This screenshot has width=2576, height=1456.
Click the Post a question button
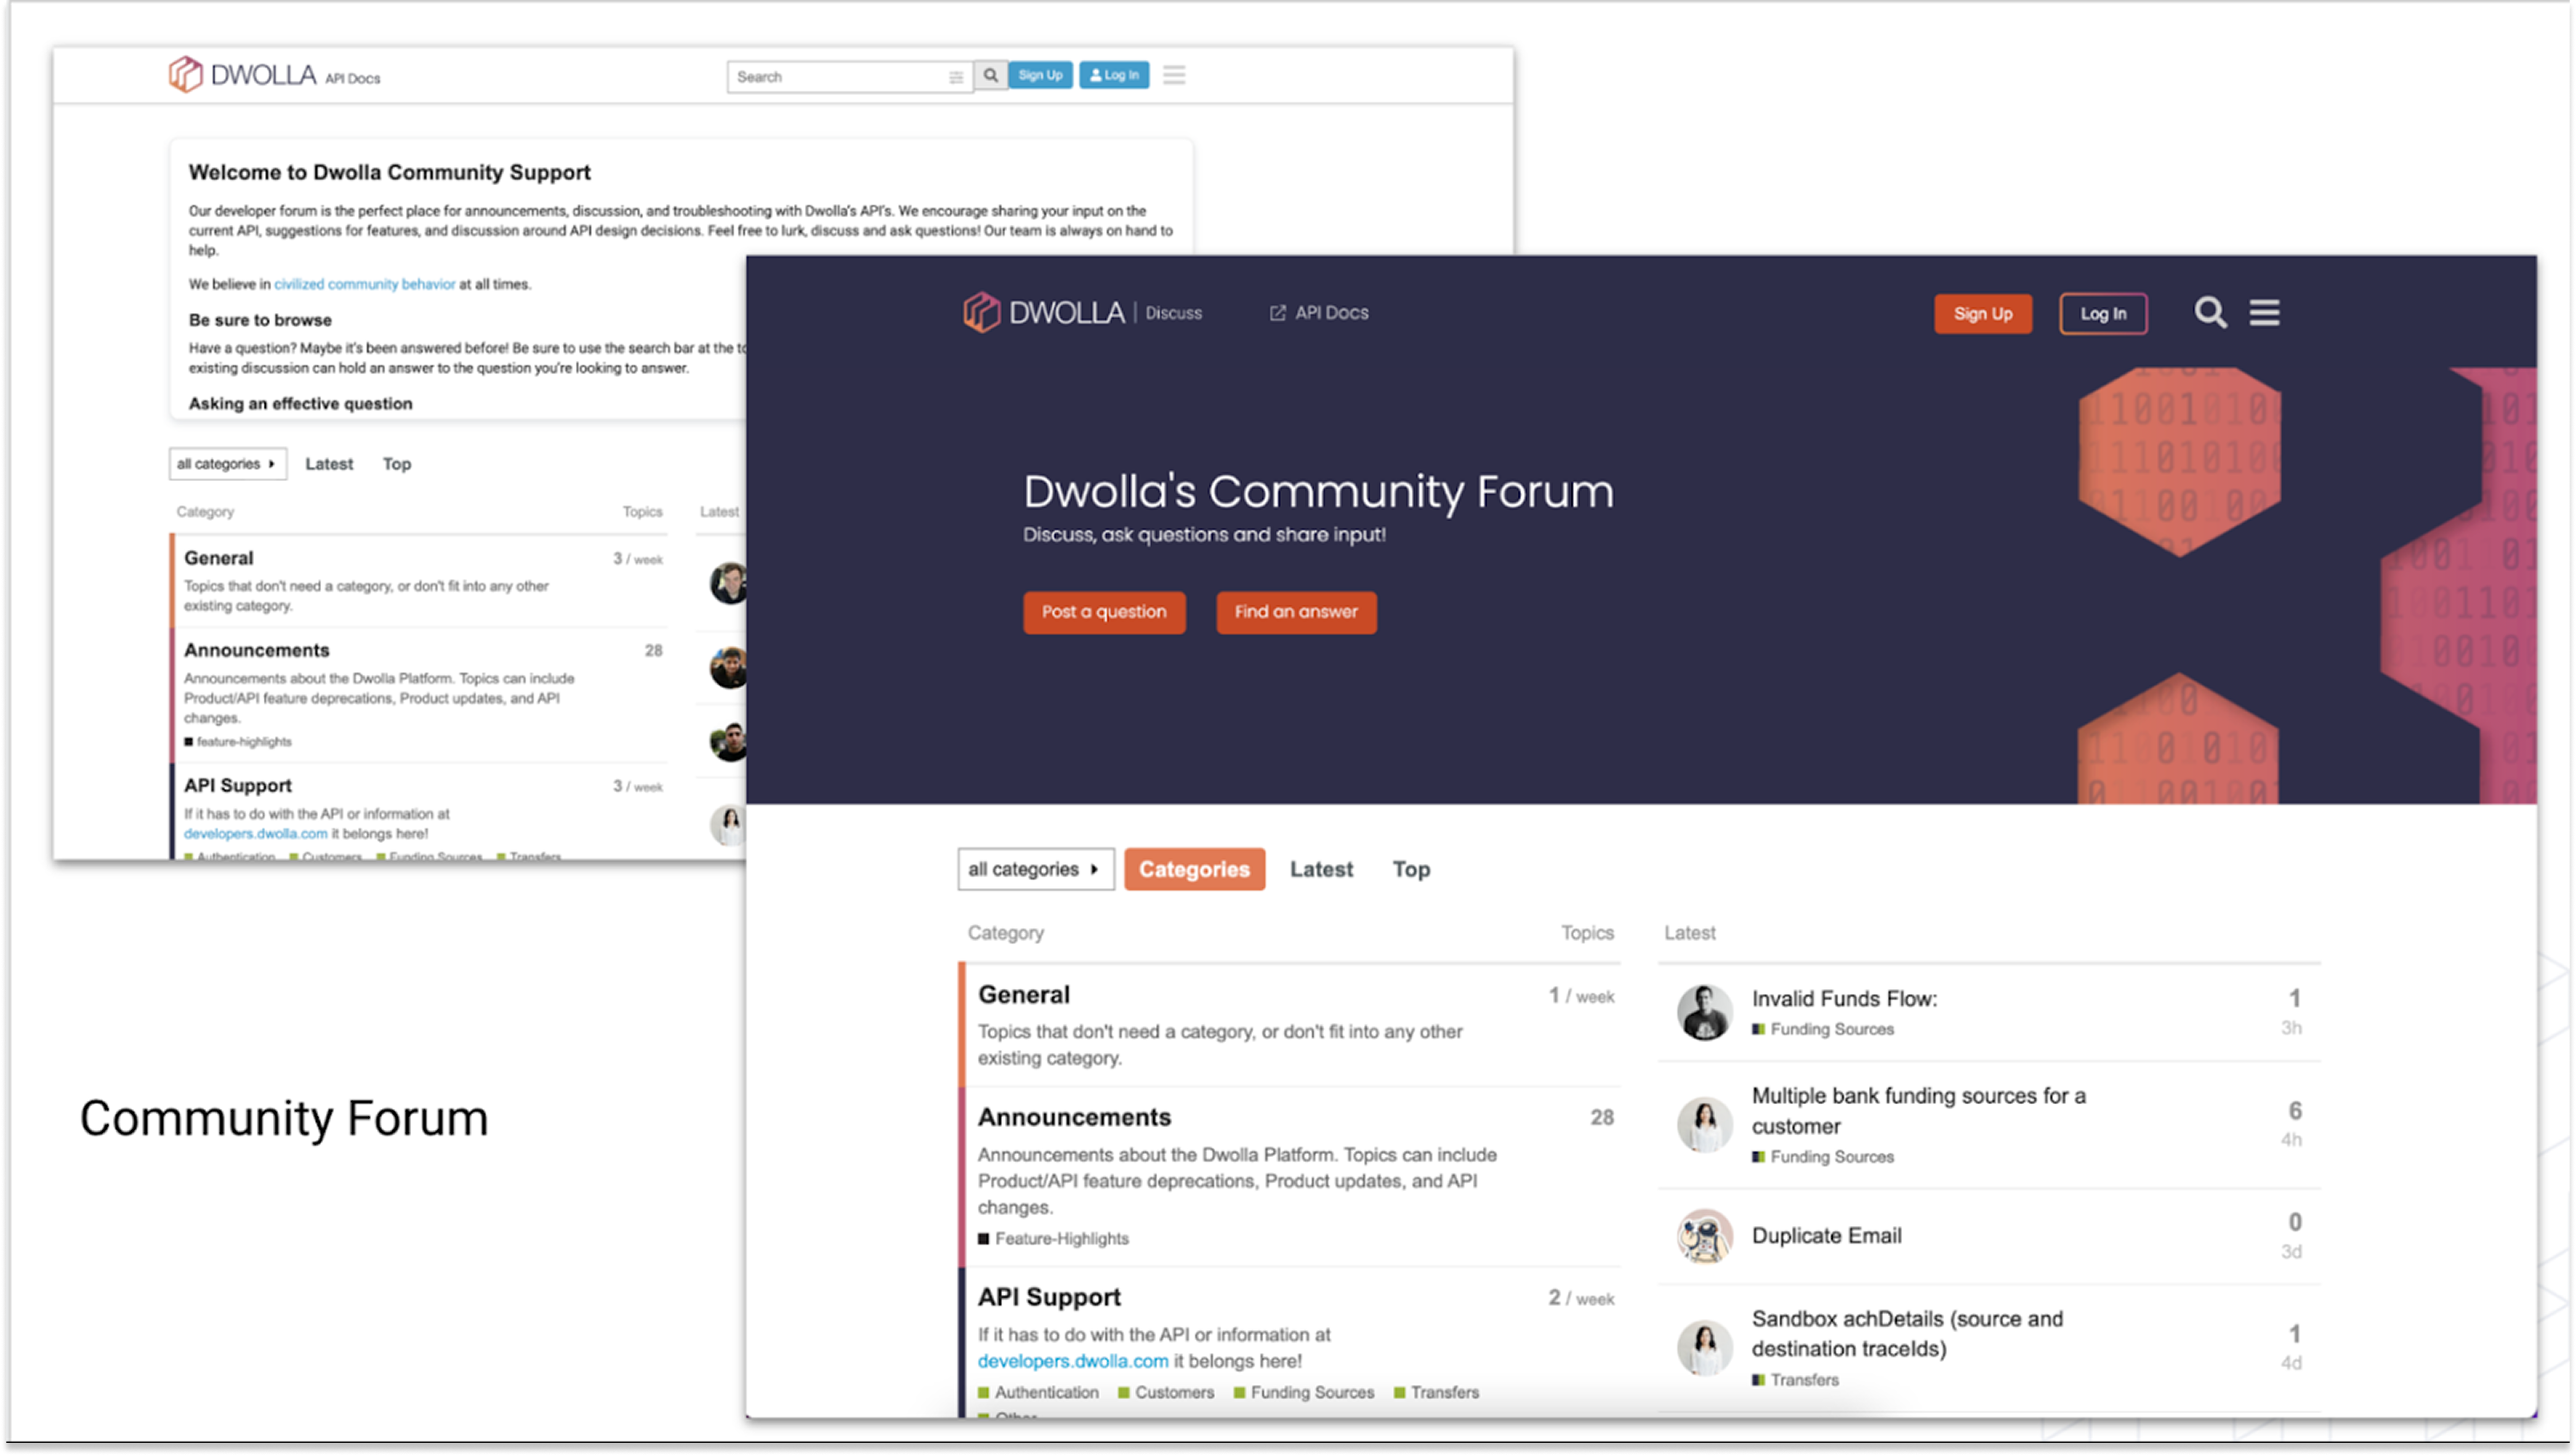pos(1104,612)
